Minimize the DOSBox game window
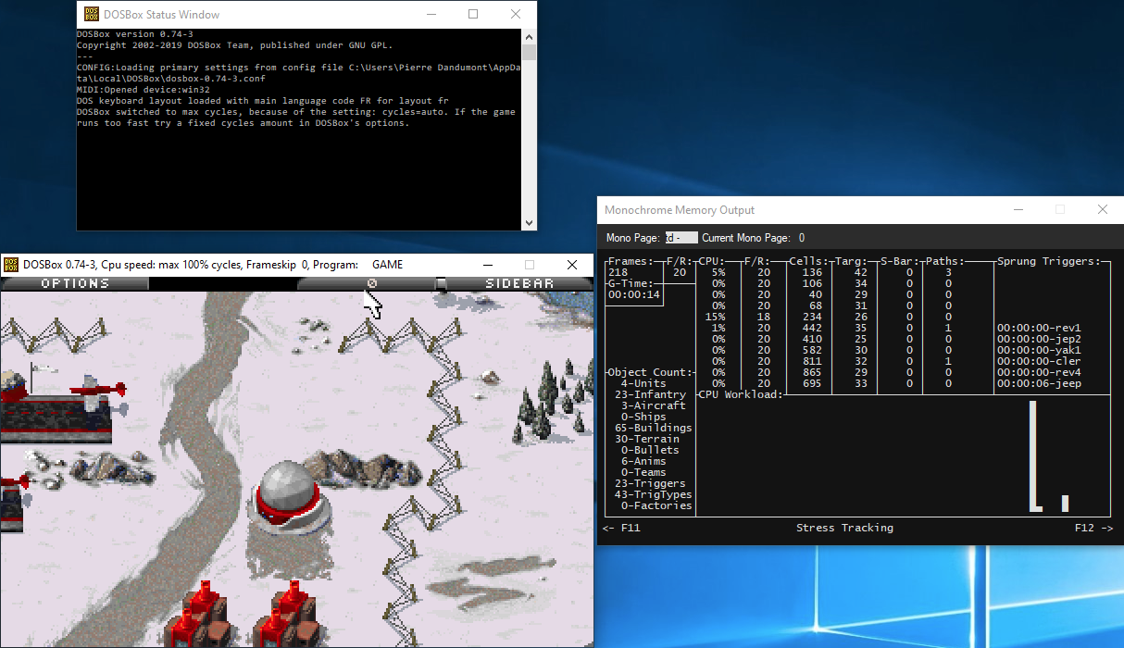This screenshot has height=648, width=1124. 487,265
